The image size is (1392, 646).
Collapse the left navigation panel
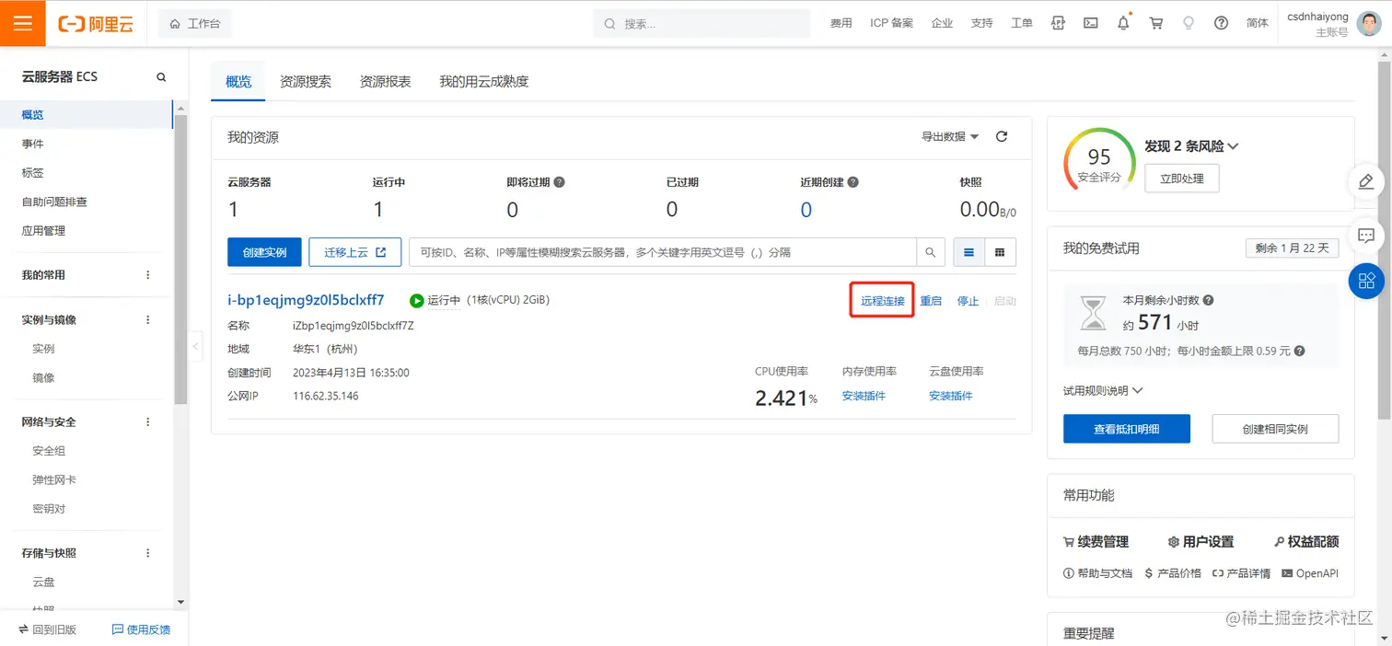click(195, 347)
